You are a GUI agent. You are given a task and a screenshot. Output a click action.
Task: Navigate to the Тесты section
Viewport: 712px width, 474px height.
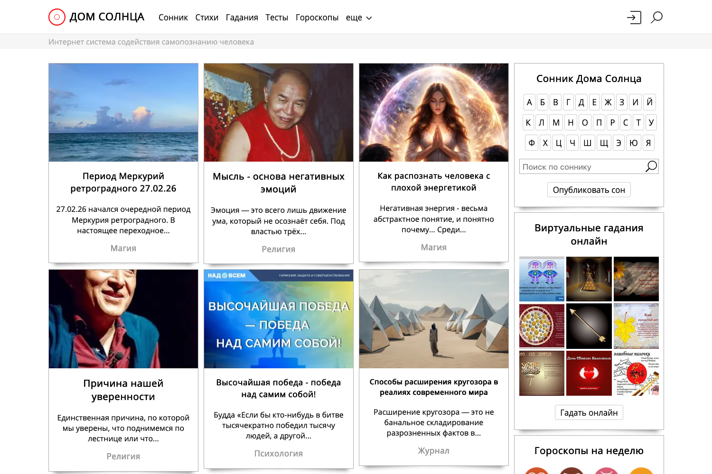click(277, 18)
